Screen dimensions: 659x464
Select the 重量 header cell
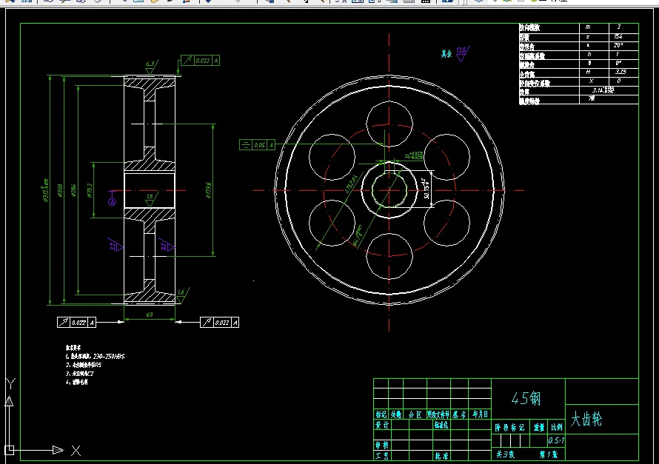pyautogui.click(x=539, y=428)
